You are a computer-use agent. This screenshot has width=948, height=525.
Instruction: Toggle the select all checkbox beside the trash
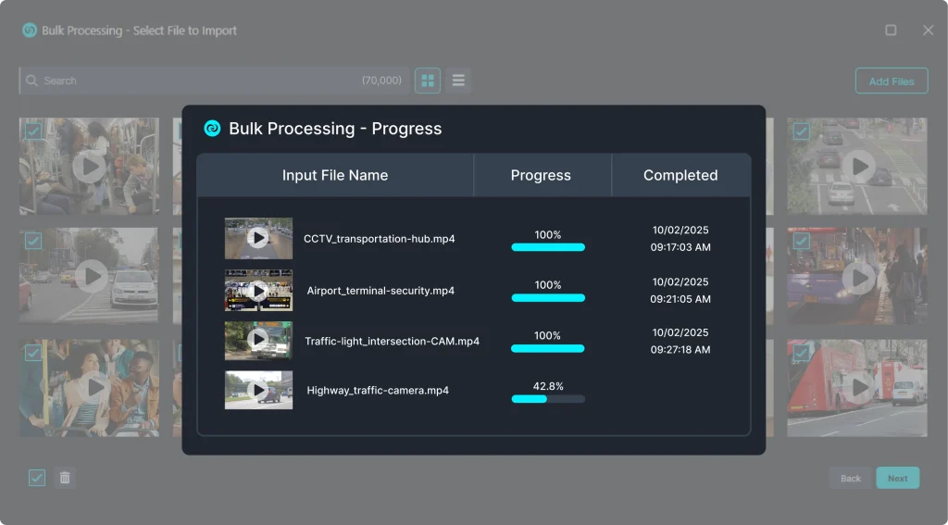[x=37, y=478]
